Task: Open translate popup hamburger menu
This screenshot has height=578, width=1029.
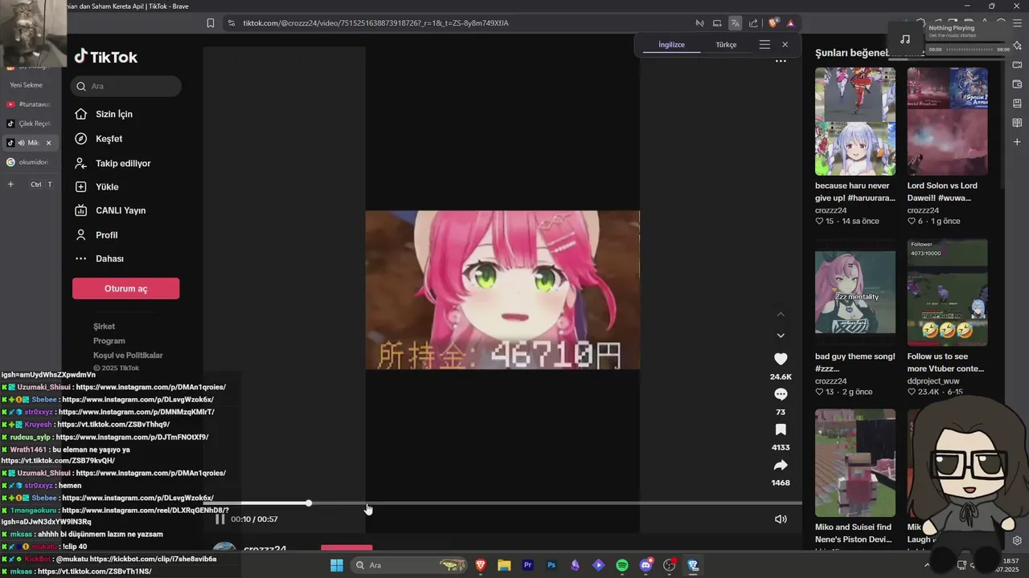Action: pyautogui.click(x=765, y=45)
